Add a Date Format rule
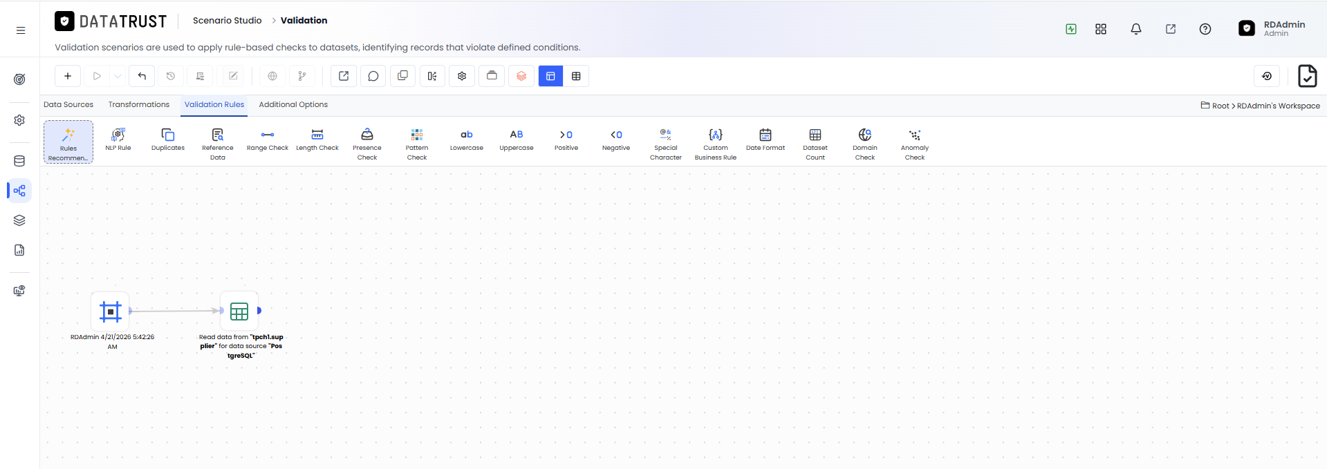 point(765,139)
